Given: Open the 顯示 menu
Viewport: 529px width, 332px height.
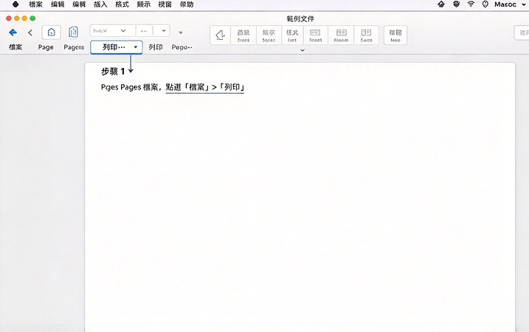Looking at the screenshot, I should 144,4.
